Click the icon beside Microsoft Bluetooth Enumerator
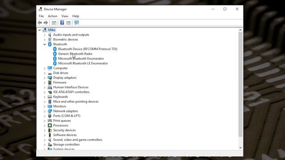 [55, 59]
